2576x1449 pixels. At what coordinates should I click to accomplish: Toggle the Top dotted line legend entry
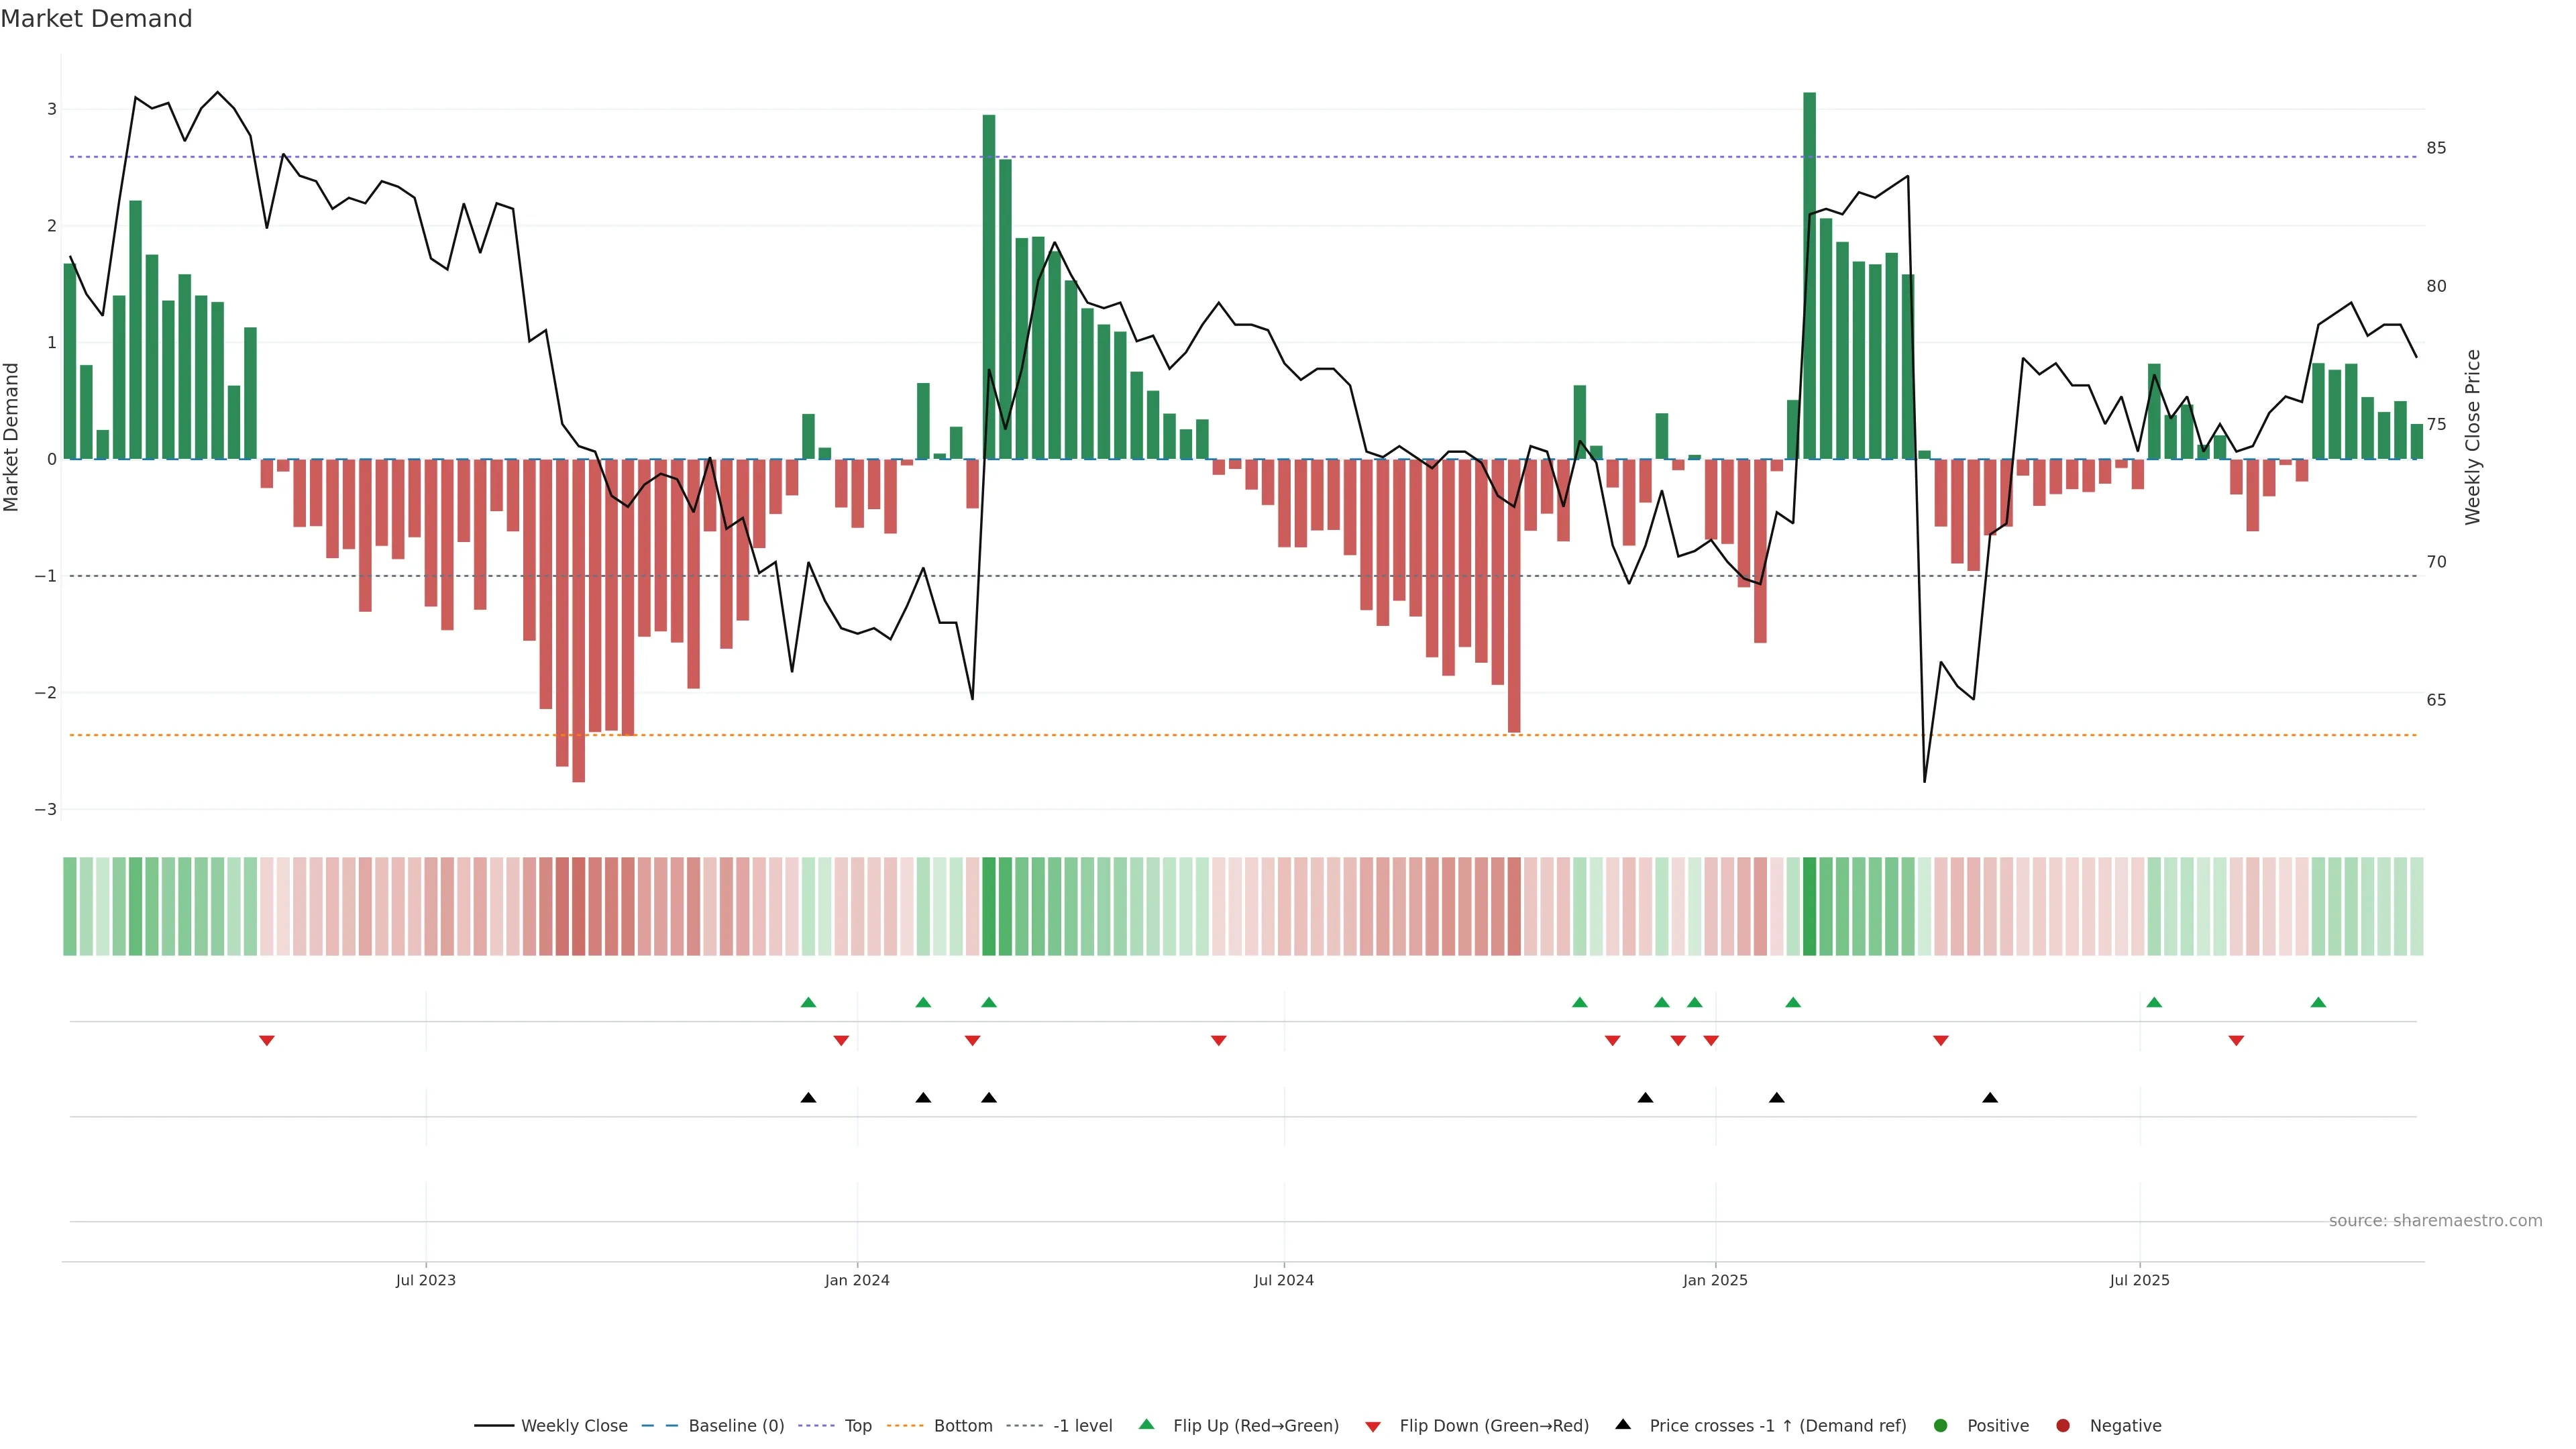pos(857,1426)
